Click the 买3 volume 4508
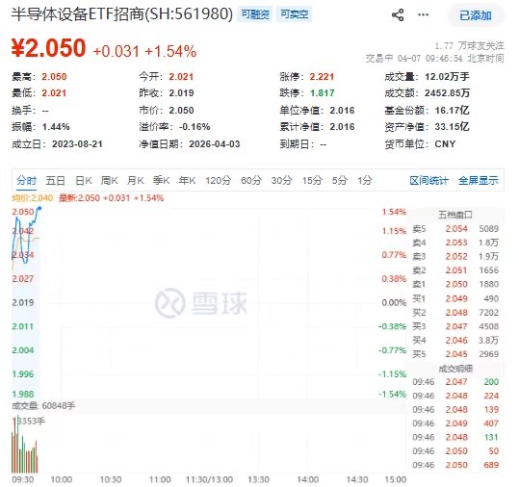Image resolution: width=519 pixels, height=487 pixels. coord(489,326)
